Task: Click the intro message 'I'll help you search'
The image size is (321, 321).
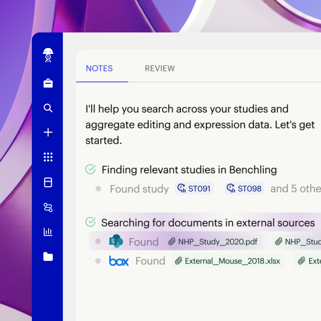Action: click(x=200, y=125)
